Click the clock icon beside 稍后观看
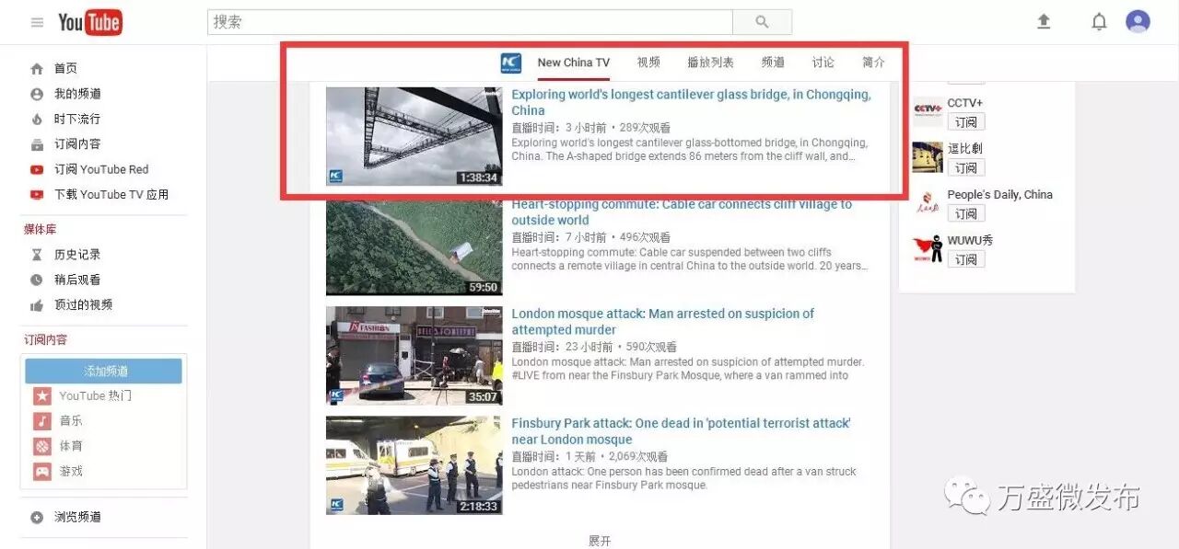This screenshot has height=549, width=1179. pos(37,280)
